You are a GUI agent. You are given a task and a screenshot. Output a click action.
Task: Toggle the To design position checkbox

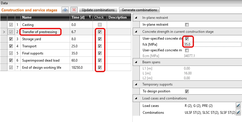tap(187, 91)
